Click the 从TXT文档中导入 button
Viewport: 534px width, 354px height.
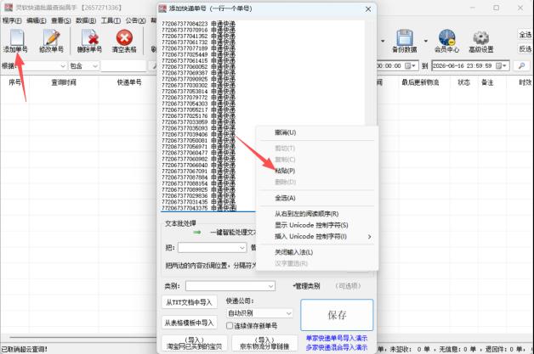point(189,302)
